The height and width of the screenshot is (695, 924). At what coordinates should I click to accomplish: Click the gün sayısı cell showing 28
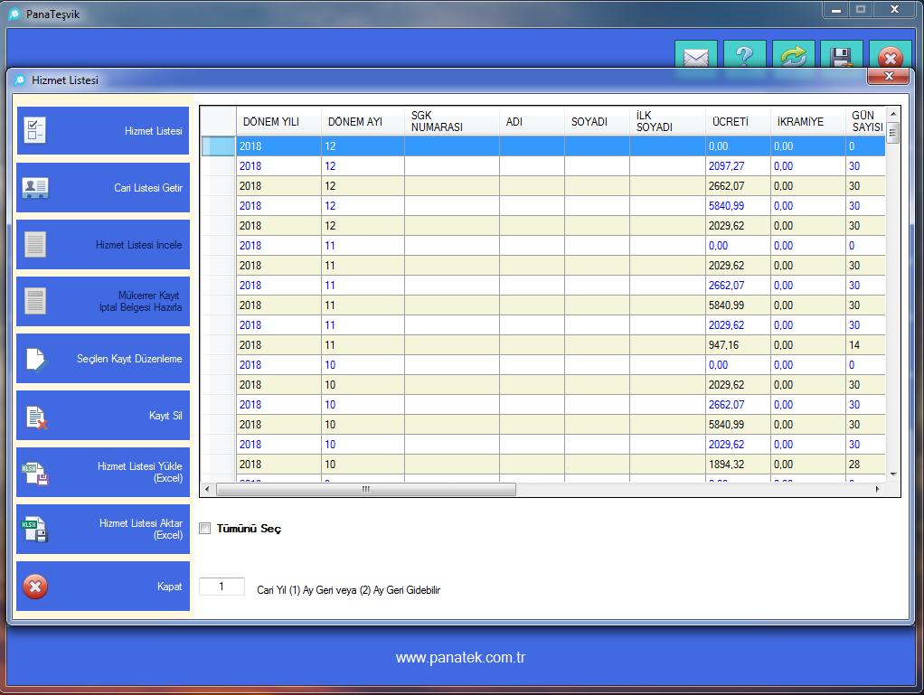pyautogui.click(x=865, y=465)
